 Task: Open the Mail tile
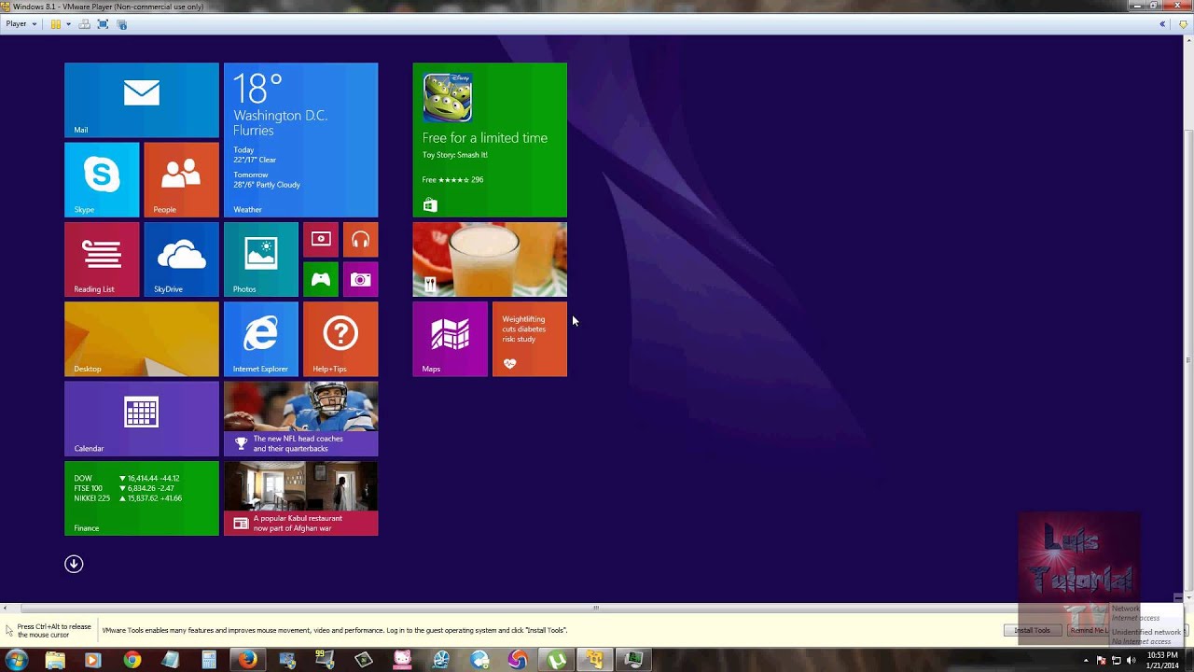(x=142, y=100)
